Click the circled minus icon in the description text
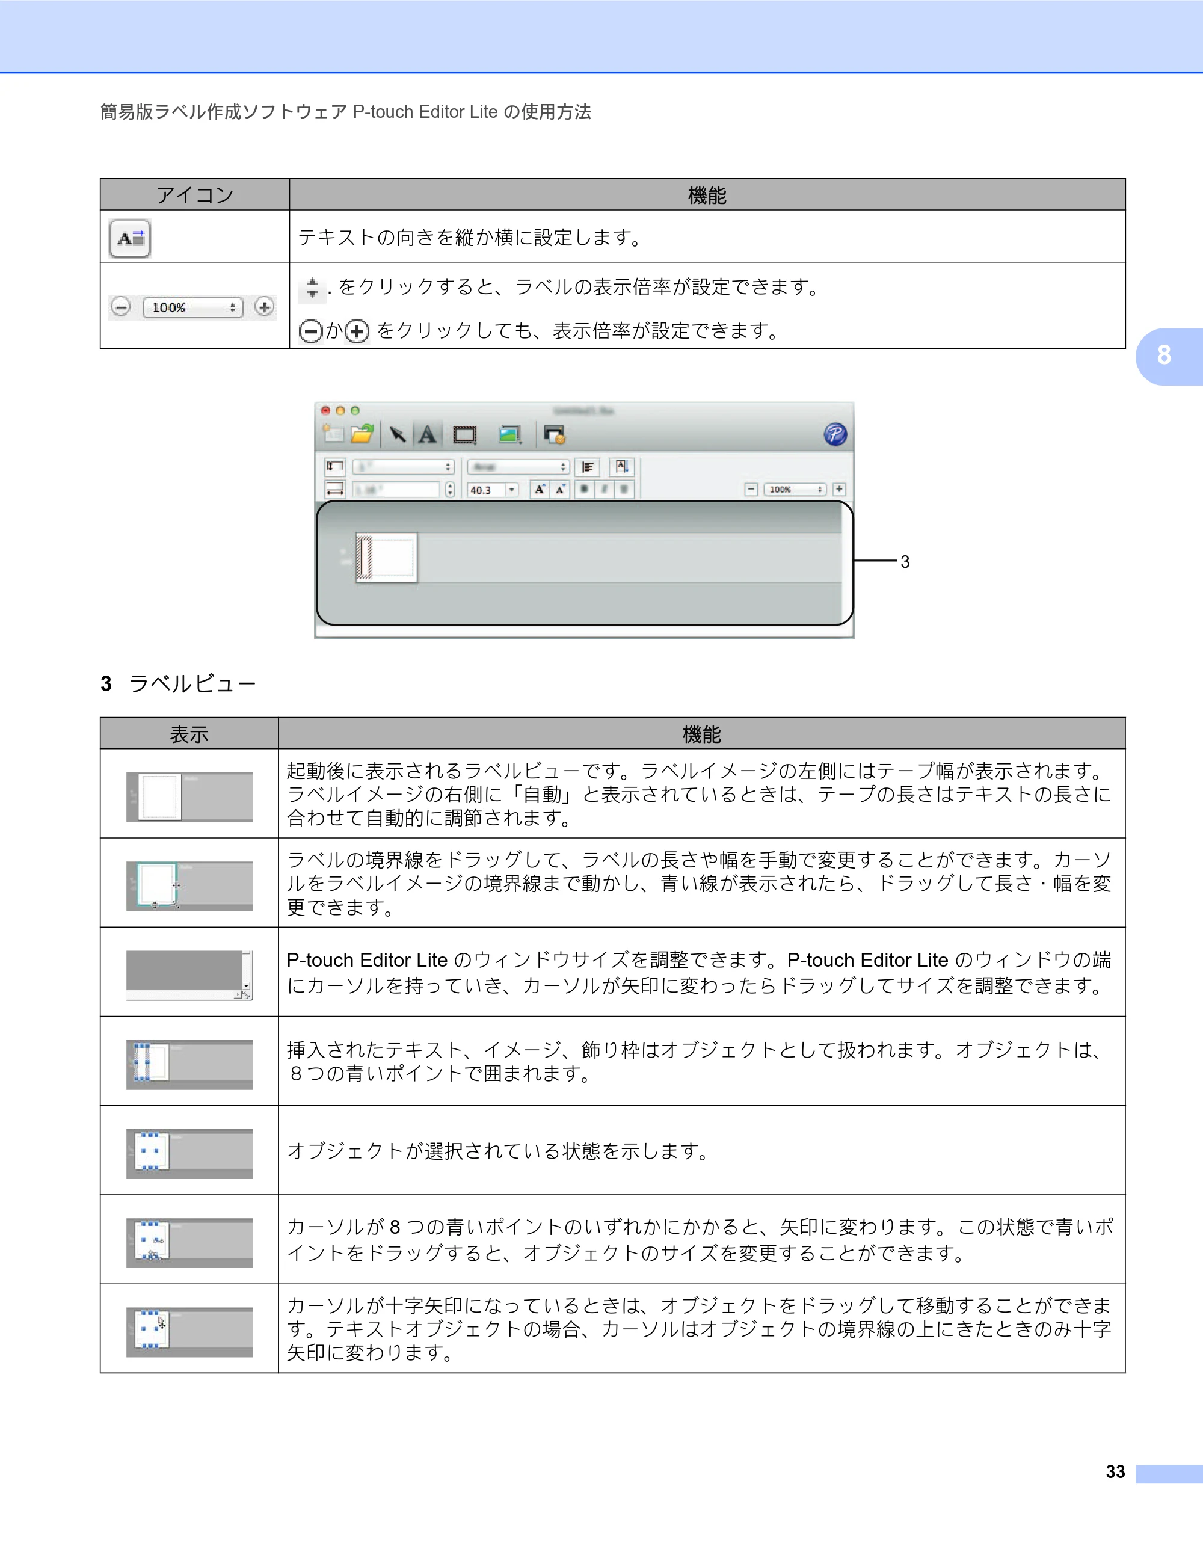Viewport: 1203px width, 1555px height. click(311, 331)
